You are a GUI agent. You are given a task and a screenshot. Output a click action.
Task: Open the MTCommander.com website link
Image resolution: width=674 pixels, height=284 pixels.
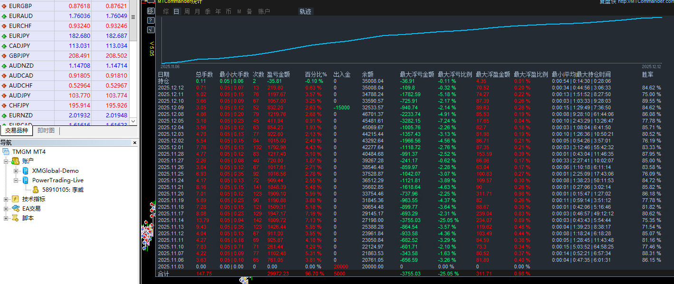coord(646,2)
